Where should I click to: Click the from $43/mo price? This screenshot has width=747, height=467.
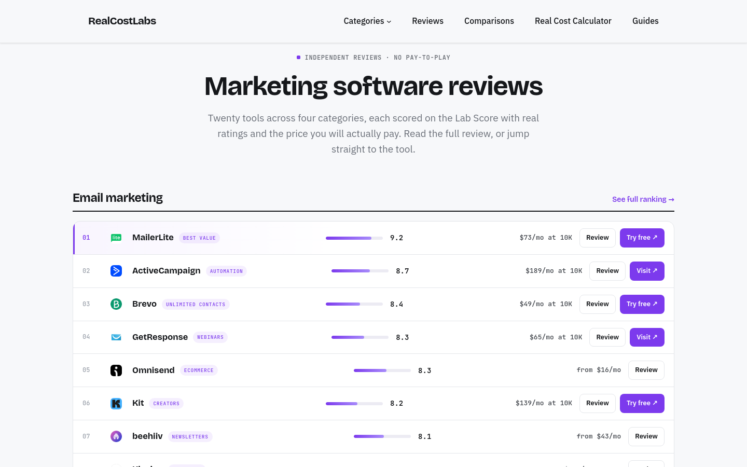point(599,436)
